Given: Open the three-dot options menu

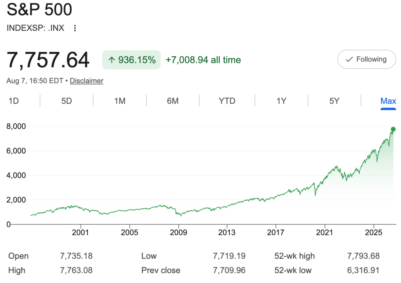Looking at the screenshot, I should click(x=75, y=28).
